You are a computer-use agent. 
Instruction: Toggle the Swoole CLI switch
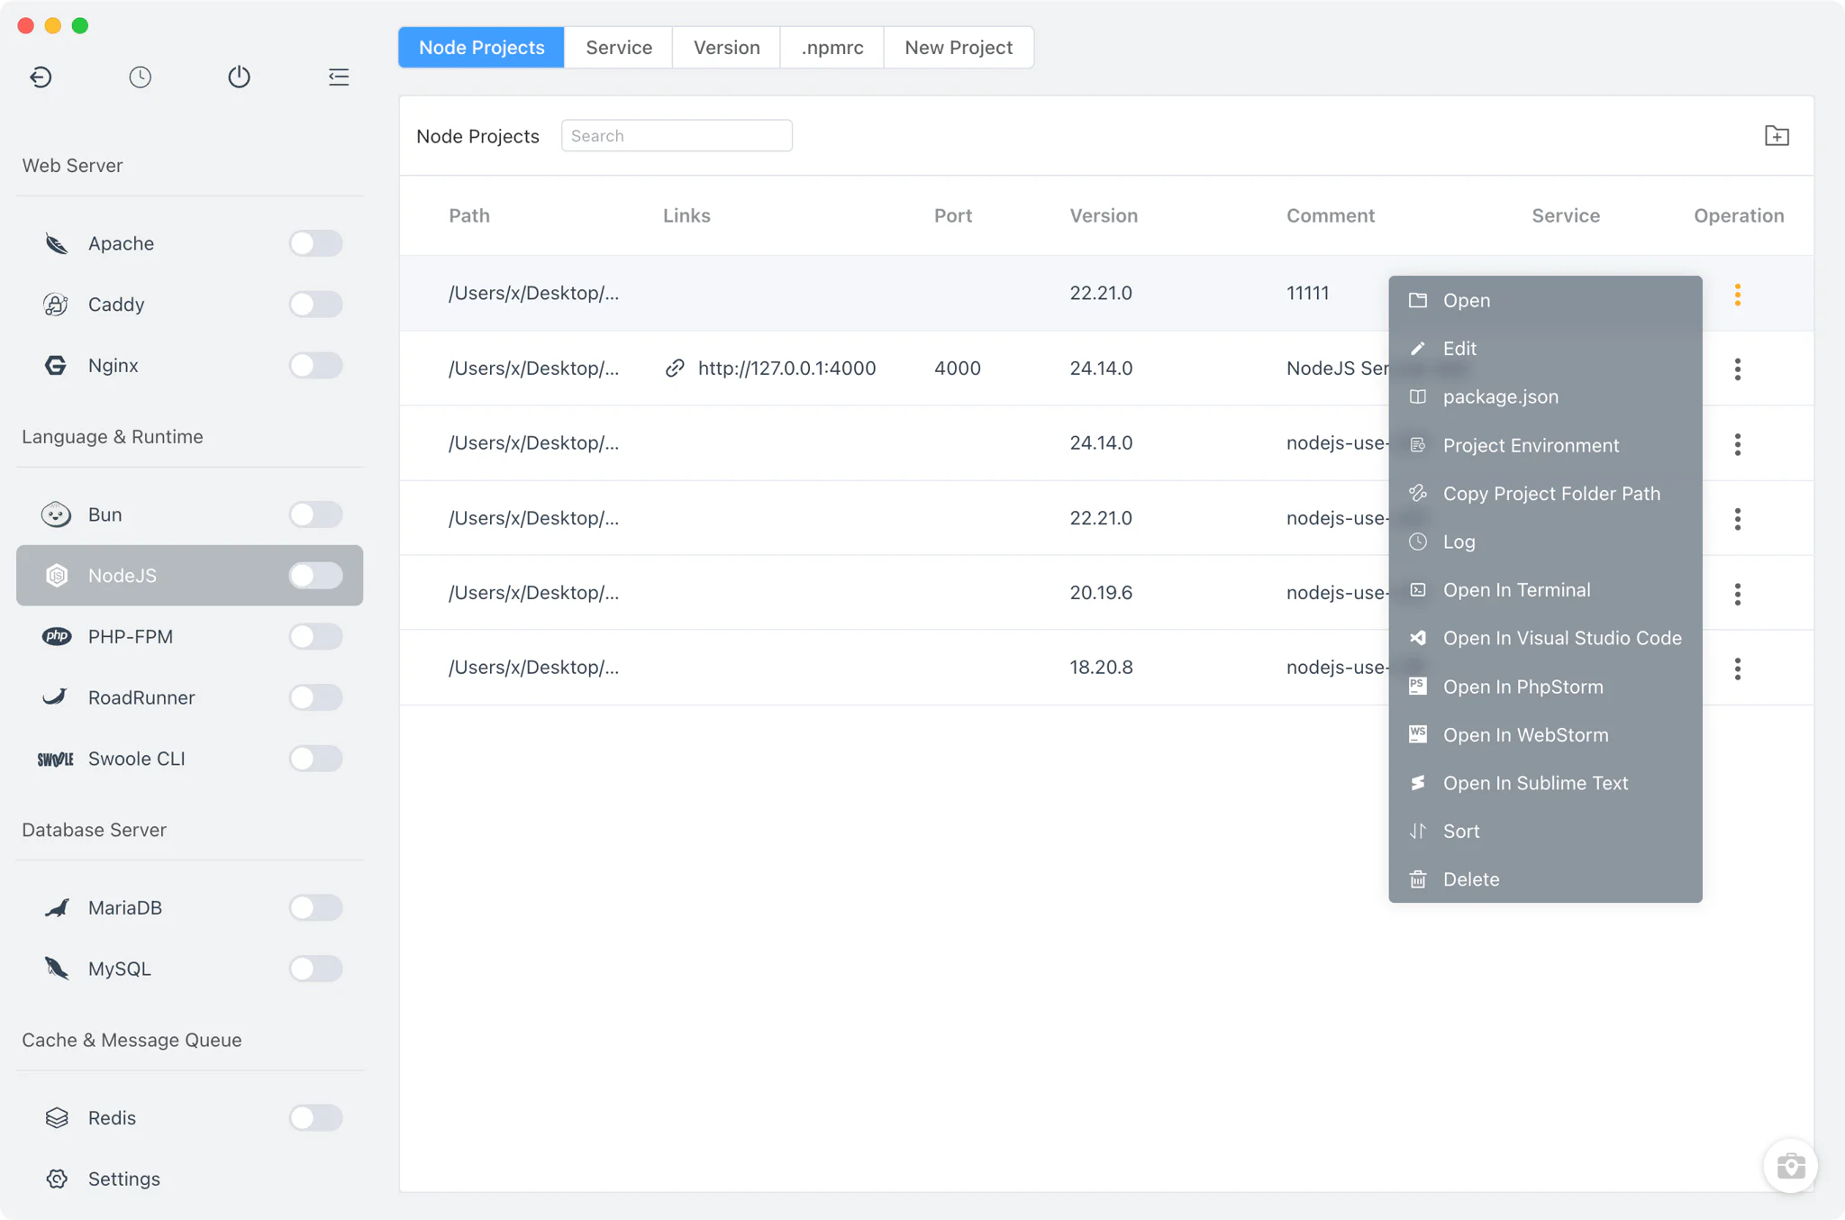point(315,759)
